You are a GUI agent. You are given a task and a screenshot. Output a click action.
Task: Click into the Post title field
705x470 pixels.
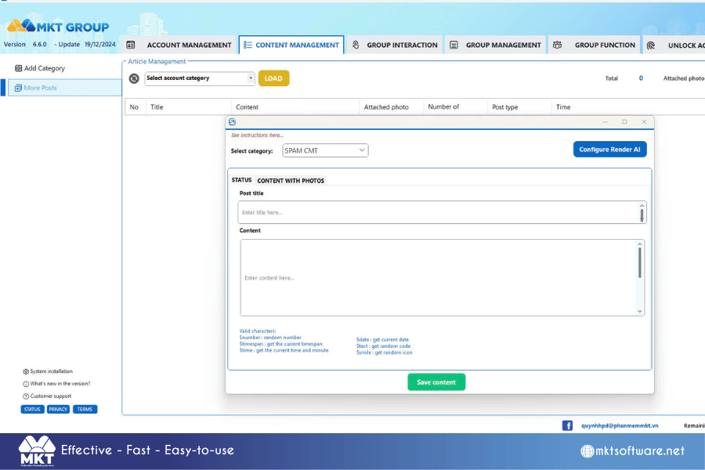point(442,212)
